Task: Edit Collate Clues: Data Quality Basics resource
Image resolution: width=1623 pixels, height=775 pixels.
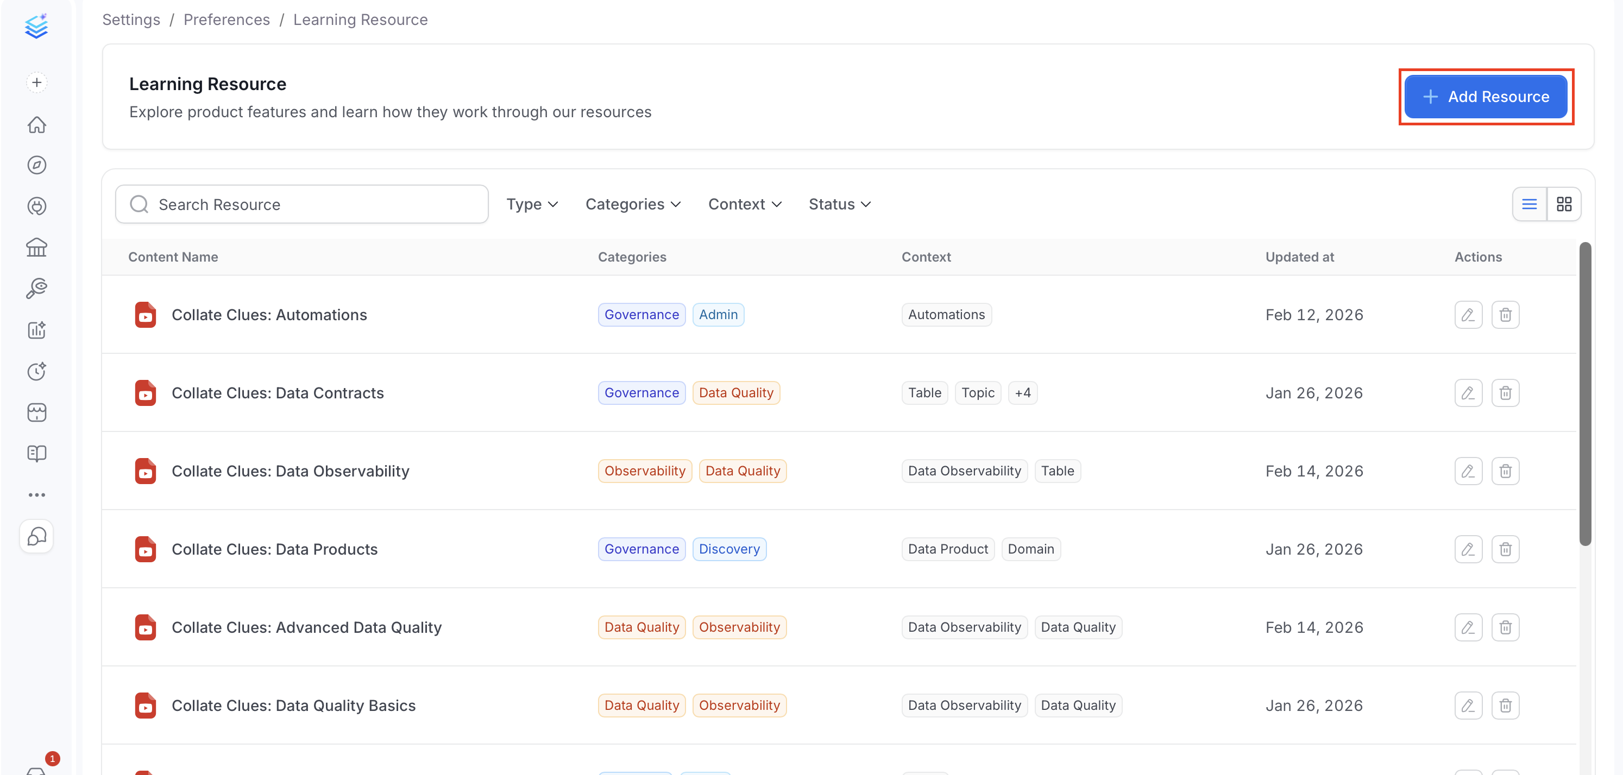Action: [x=1468, y=705]
